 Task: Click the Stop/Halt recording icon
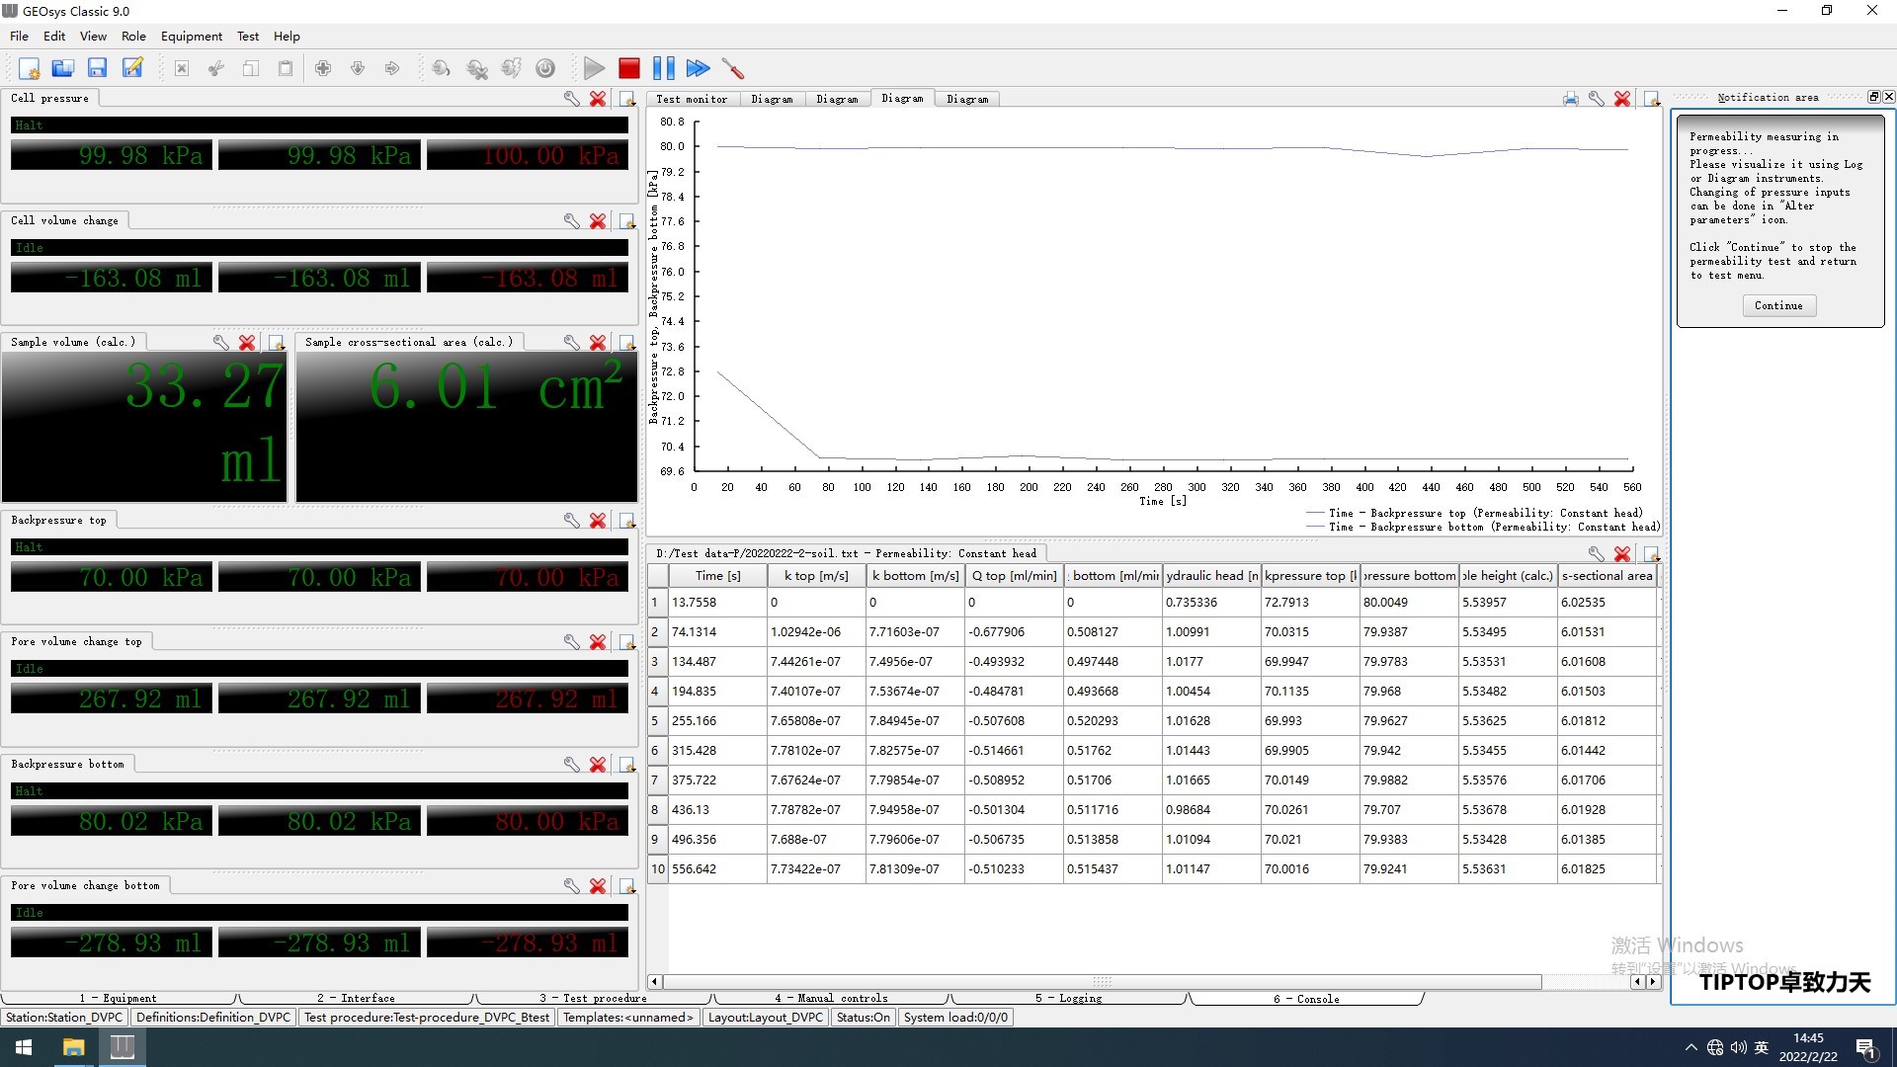628,68
